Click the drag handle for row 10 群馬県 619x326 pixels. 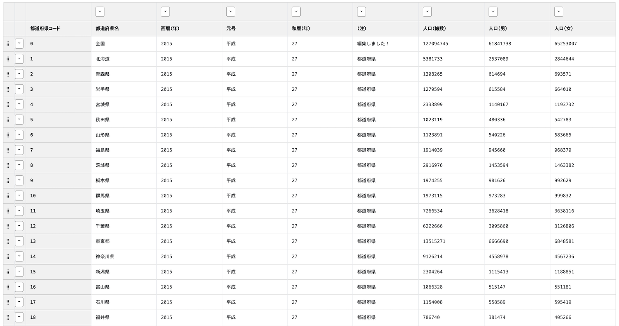(8, 196)
